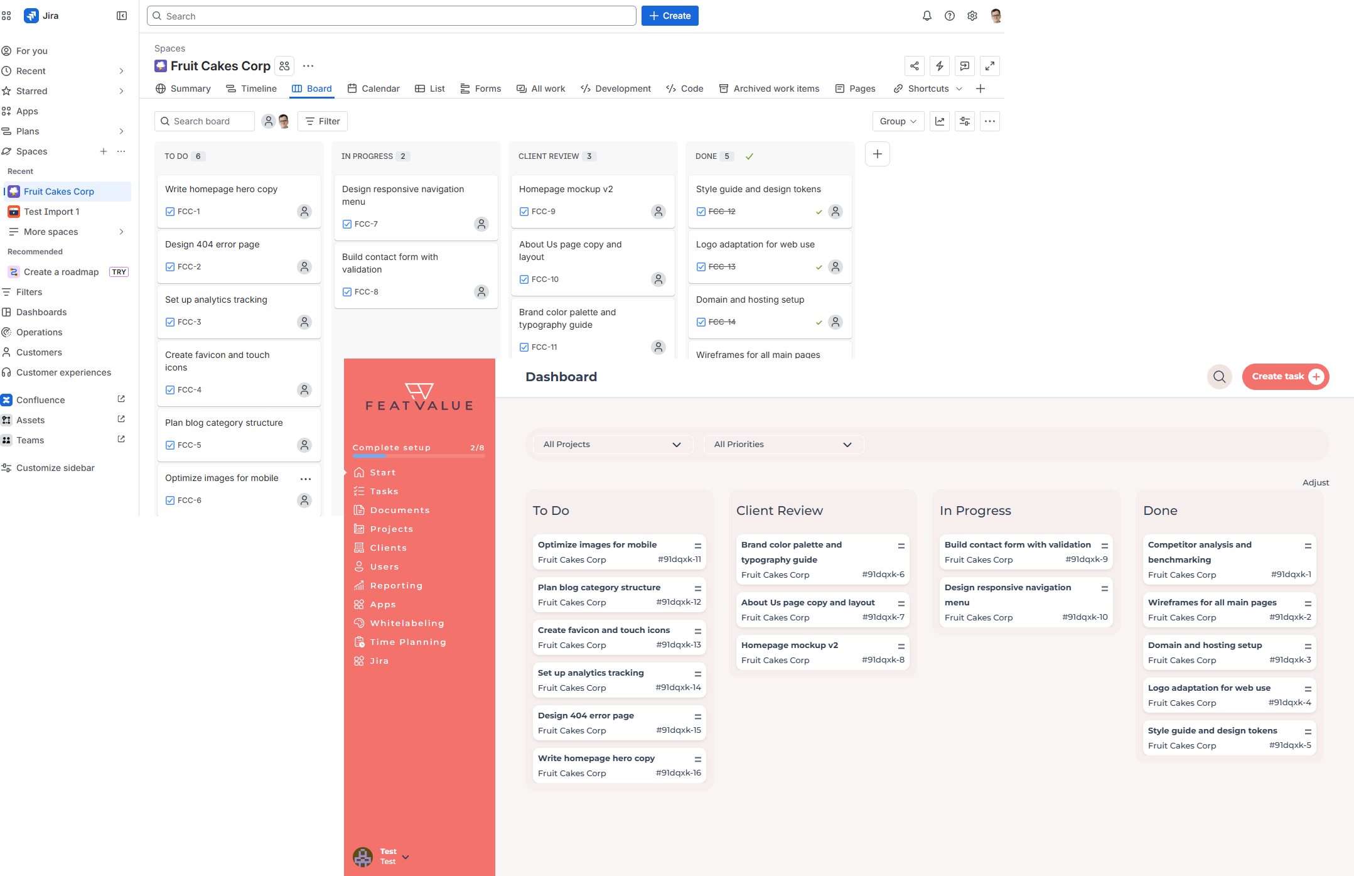Viewport: 1354px width, 876px height.
Task: Expand the Plans chevron in Jira sidebar
Action: tap(121, 131)
